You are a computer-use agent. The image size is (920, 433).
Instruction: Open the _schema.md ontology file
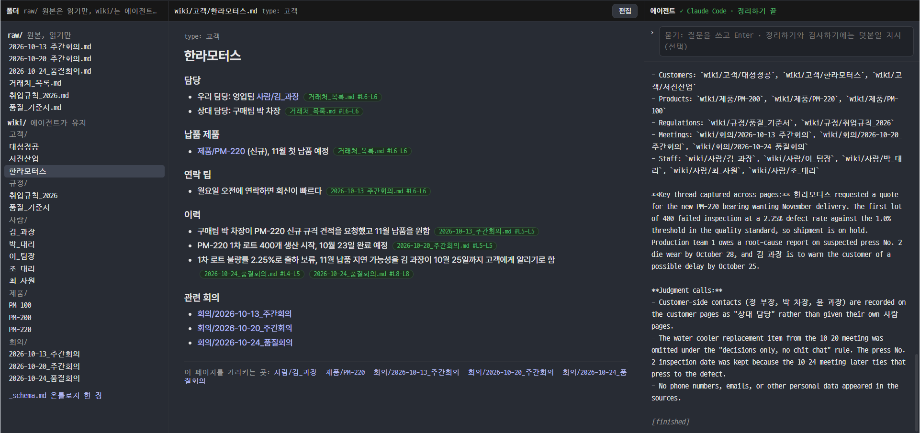[56, 396]
